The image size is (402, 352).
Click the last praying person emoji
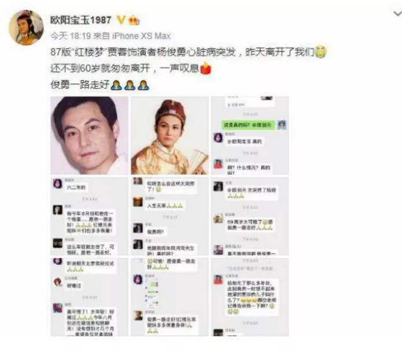(143, 85)
